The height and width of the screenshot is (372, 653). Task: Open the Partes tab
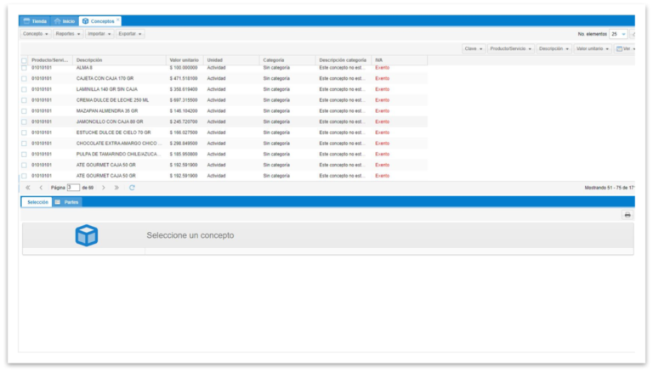pos(67,202)
